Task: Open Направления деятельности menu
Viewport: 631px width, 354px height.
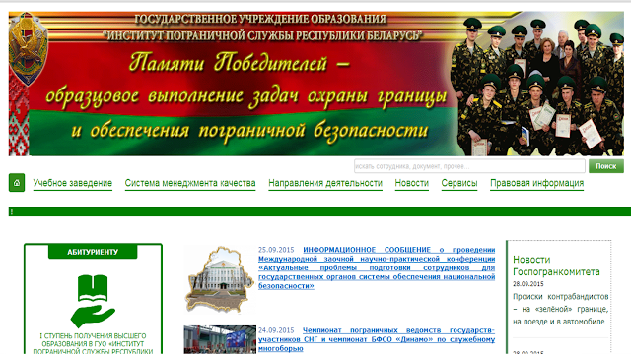Action: coord(325,183)
